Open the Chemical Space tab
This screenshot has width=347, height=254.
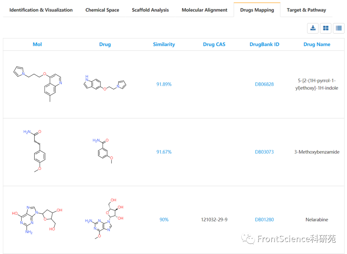click(x=102, y=10)
